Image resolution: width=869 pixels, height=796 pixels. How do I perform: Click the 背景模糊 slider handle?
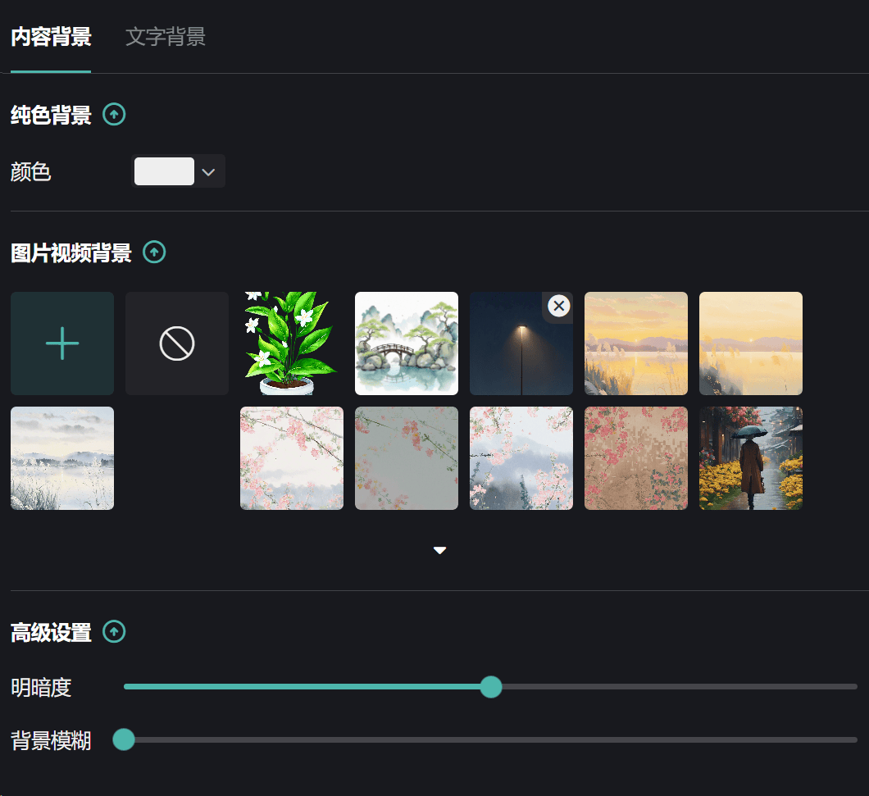(124, 740)
